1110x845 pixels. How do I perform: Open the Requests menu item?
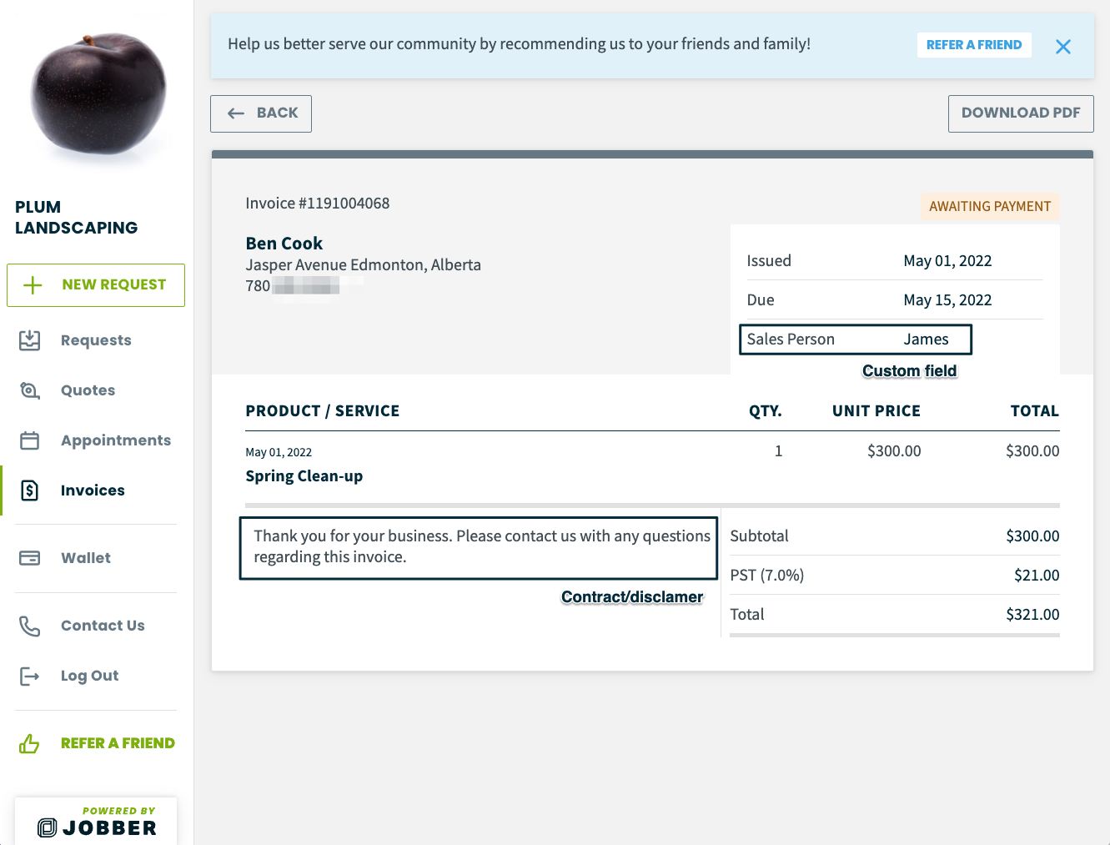96,340
